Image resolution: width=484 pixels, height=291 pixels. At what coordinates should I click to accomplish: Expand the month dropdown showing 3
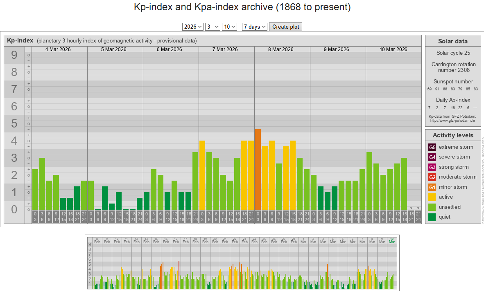point(213,27)
